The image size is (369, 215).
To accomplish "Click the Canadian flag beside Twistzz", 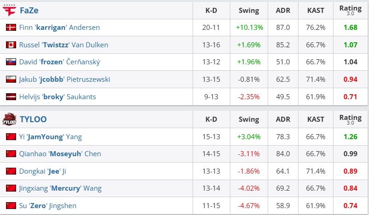I will click(11, 45).
